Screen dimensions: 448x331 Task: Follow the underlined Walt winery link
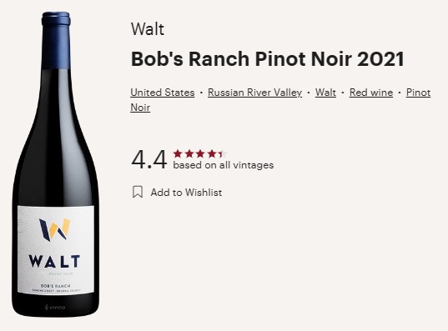tap(325, 93)
